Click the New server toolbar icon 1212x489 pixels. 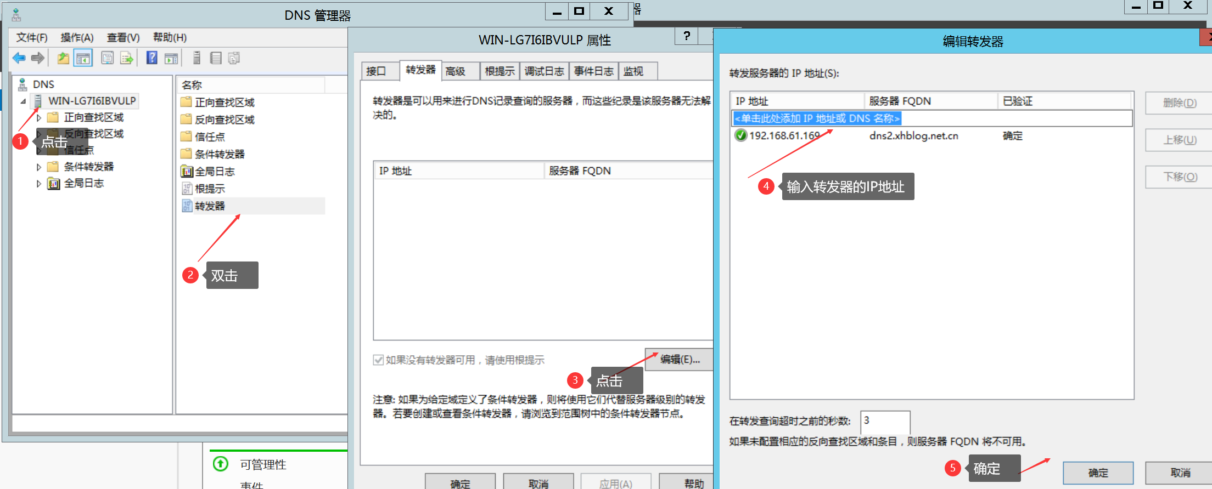click(197, 58)
